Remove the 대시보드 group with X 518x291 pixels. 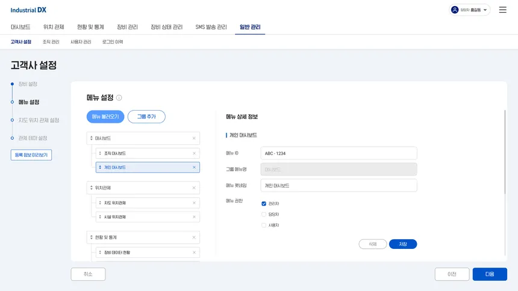tap(194, 138)
